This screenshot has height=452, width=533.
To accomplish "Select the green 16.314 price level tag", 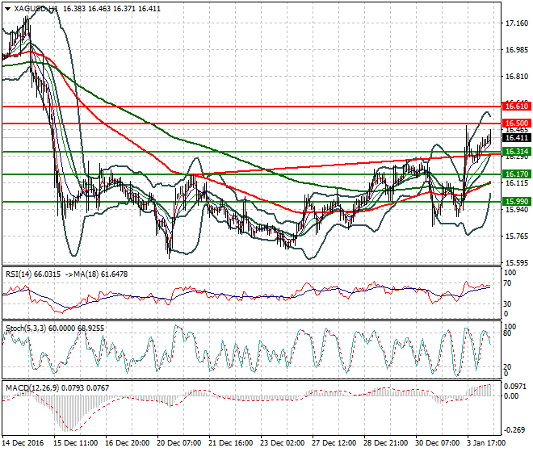I will (x=516, y=152).
